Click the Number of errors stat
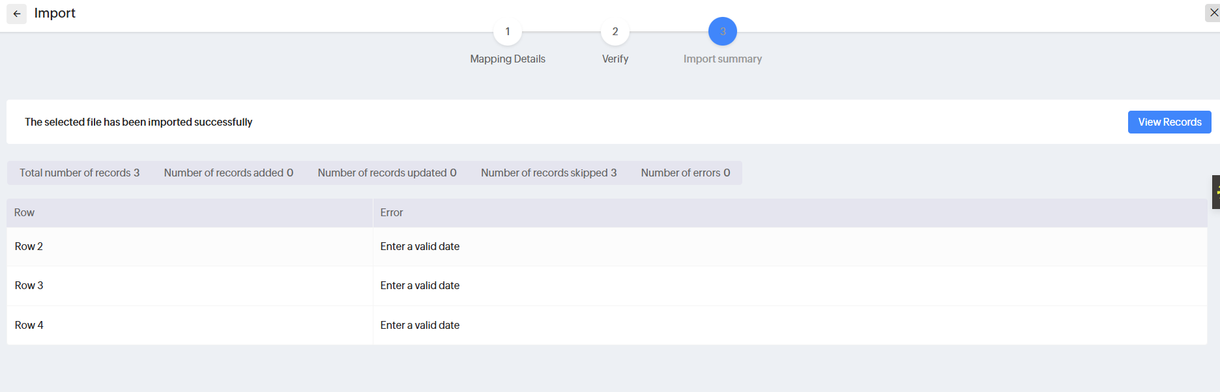This screenshot has width=1220, height=392. tap(686, 173)
